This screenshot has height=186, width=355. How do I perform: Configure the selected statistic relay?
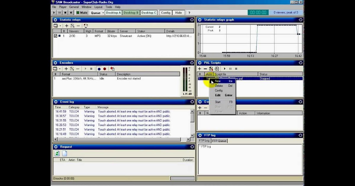tap(72, 26)
